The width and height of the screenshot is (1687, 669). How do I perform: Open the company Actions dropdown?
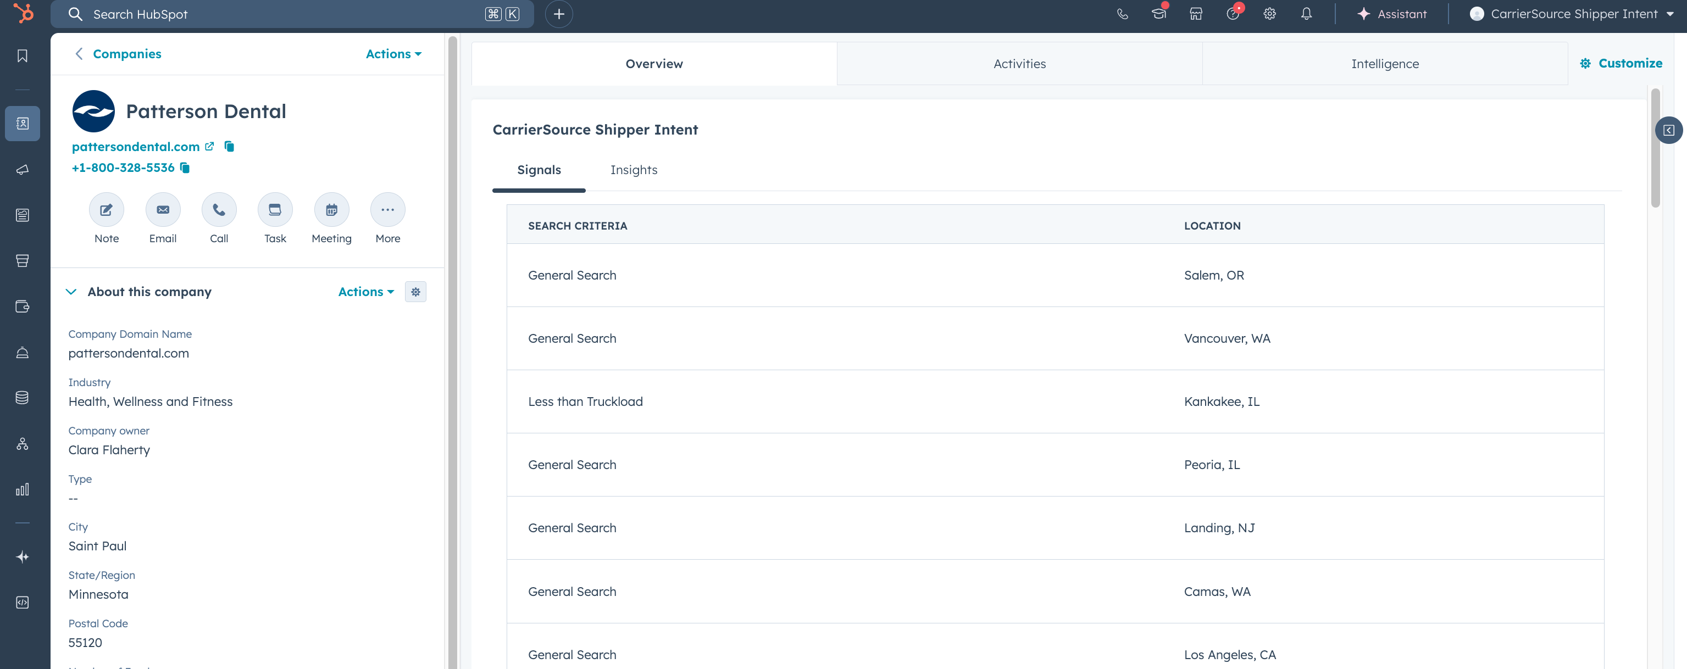click(x=393, y=54)
